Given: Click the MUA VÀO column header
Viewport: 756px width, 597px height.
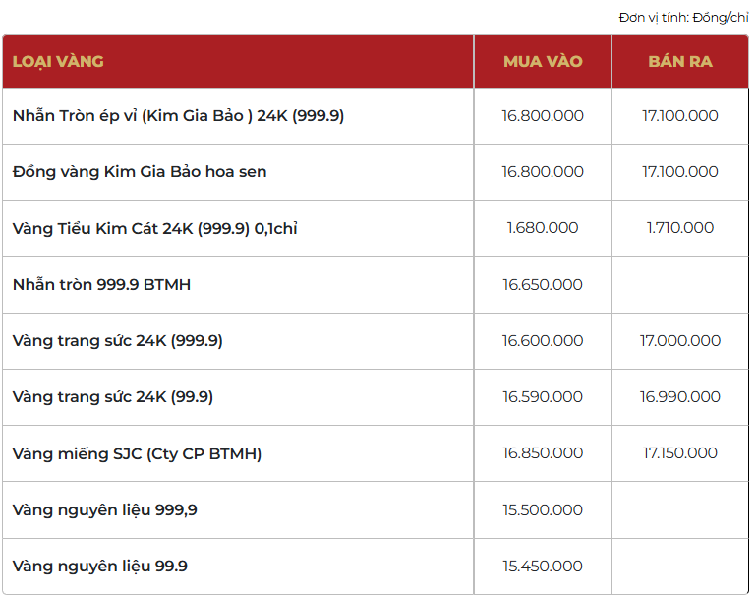Looking at the screenshot, I should coord(543,61).
